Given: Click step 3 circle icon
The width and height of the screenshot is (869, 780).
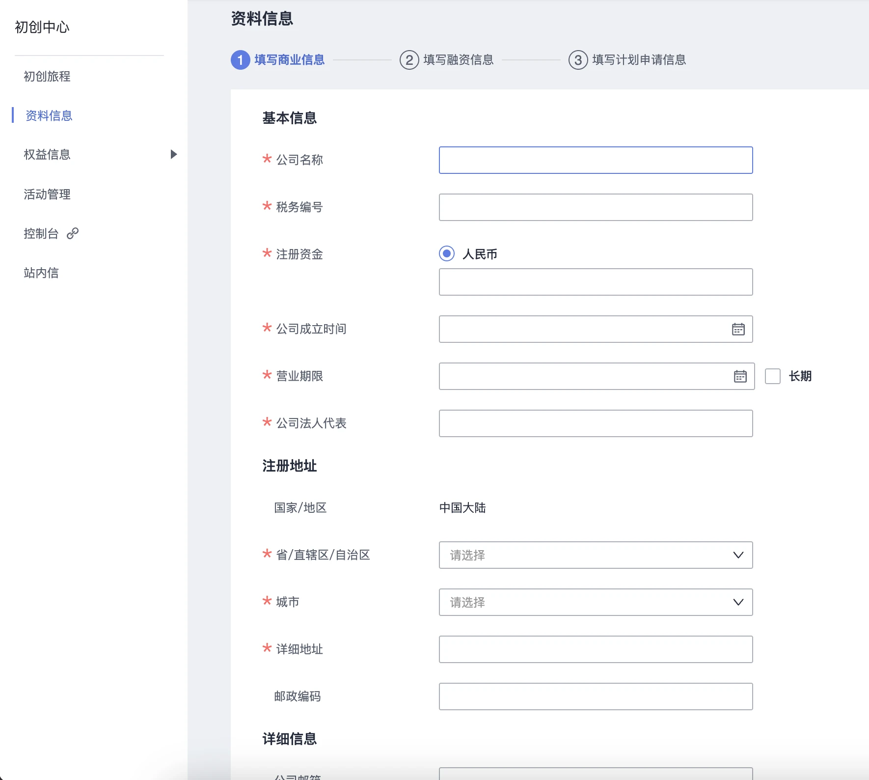Looking at the screenshot, I should tap(578, 60).
